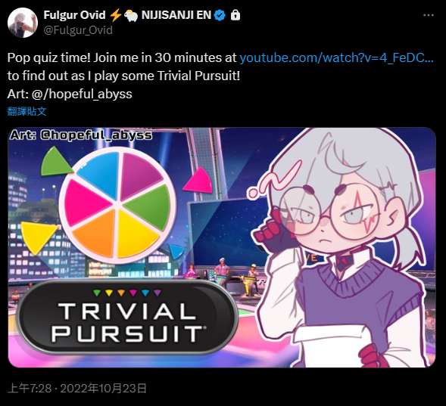The height and width of the screenshot is (406, 446).
Task: Click the blue verified checkmark badge
Action: click(220, 15)
